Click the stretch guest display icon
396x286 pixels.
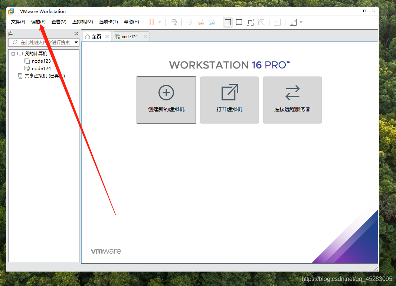(293, 22)
